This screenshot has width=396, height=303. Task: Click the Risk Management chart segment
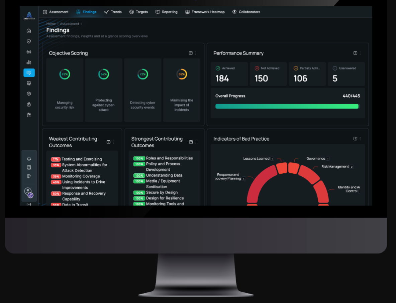(308, 174)
